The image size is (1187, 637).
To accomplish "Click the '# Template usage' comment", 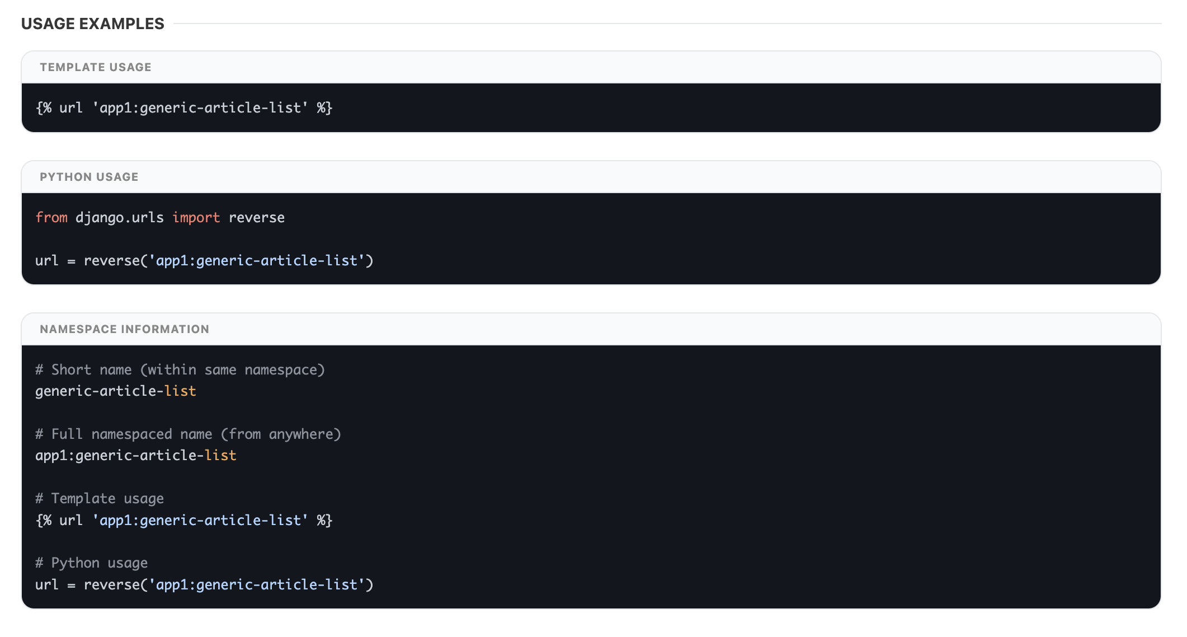I will pyautogui.click(x=100, y=498).
